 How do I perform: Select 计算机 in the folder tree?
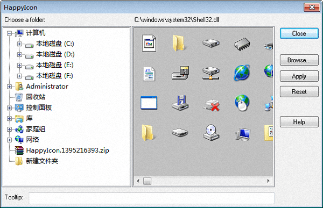(36, 33)
